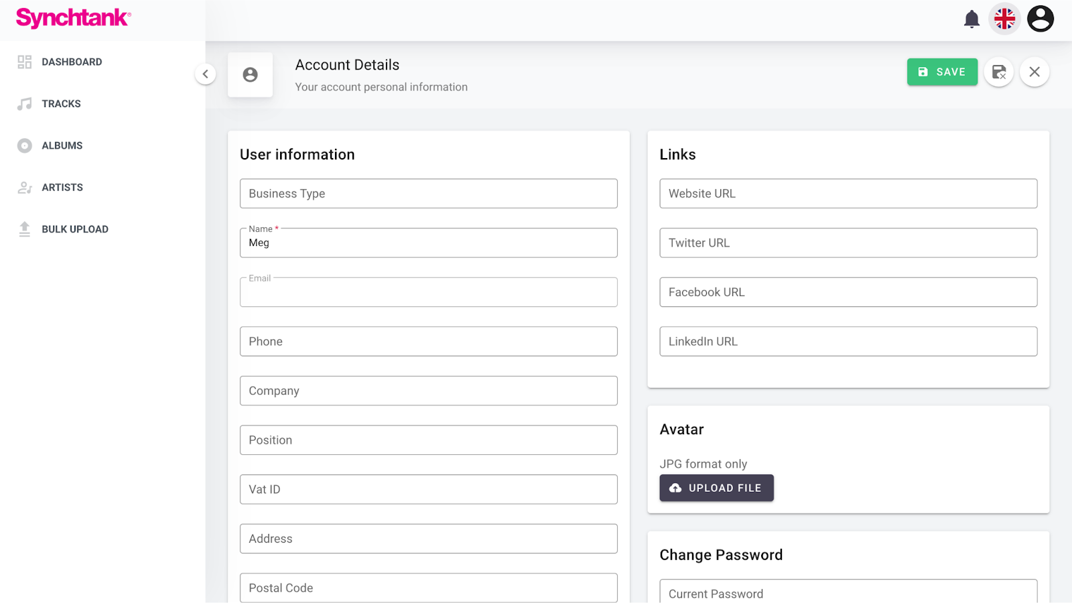Open the user profile avatar menu
The width and height of the screenshot is (1072, 603).
1040,19
